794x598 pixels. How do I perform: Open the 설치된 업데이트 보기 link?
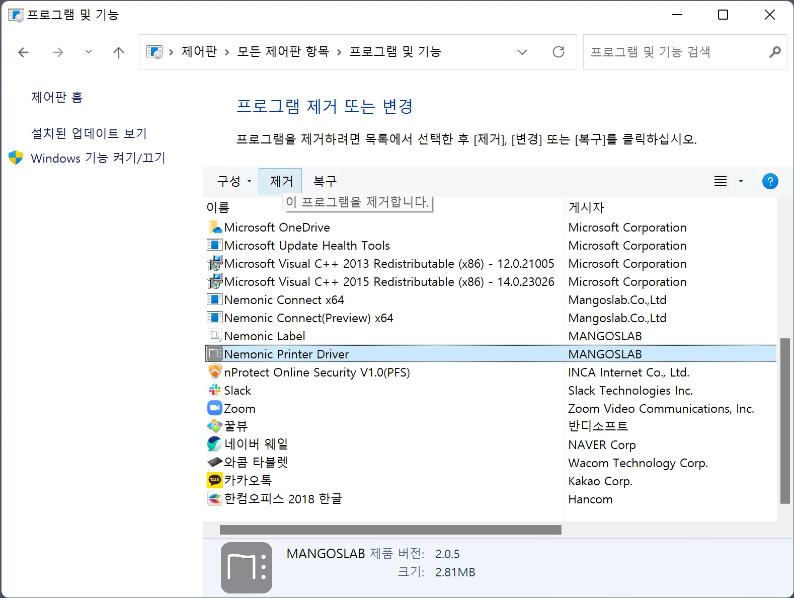point(89,133)
